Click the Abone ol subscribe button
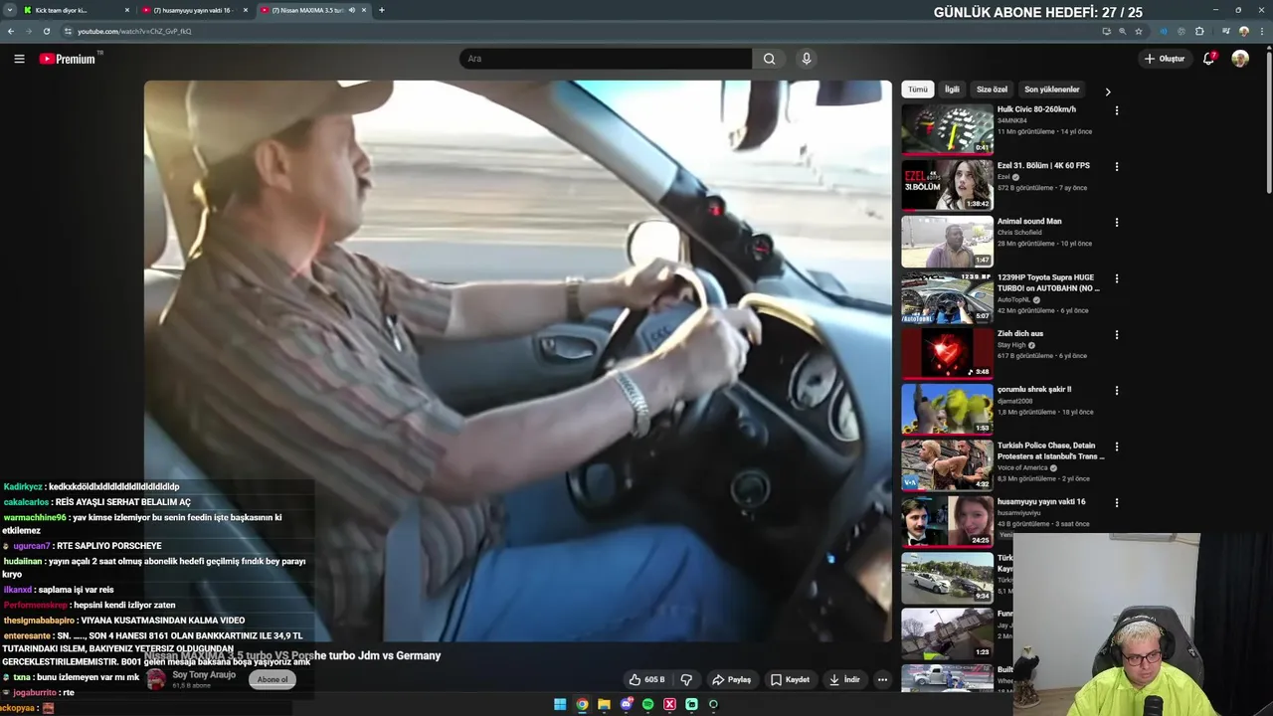Screen dimensions: 1273x716 (273, 679)
